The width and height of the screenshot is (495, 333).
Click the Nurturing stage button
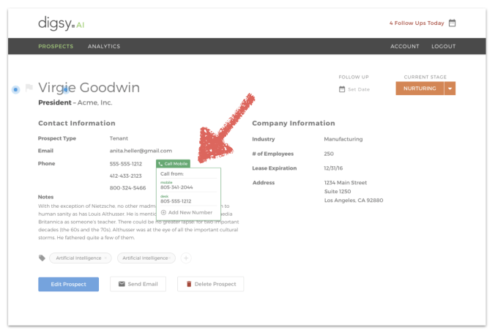click(419, 89)
